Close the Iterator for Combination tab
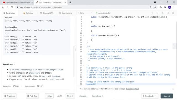The image size is (177, 100). [65, 2]
